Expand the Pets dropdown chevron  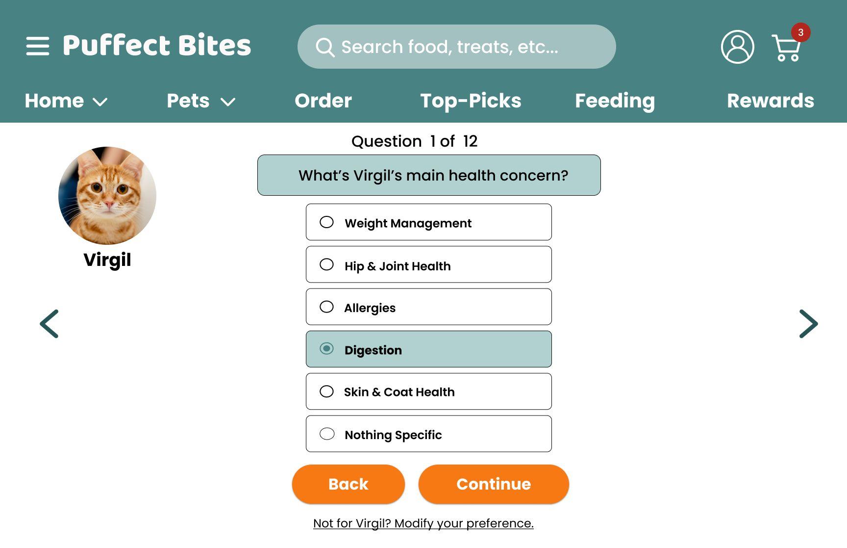[x=228, y=102]
